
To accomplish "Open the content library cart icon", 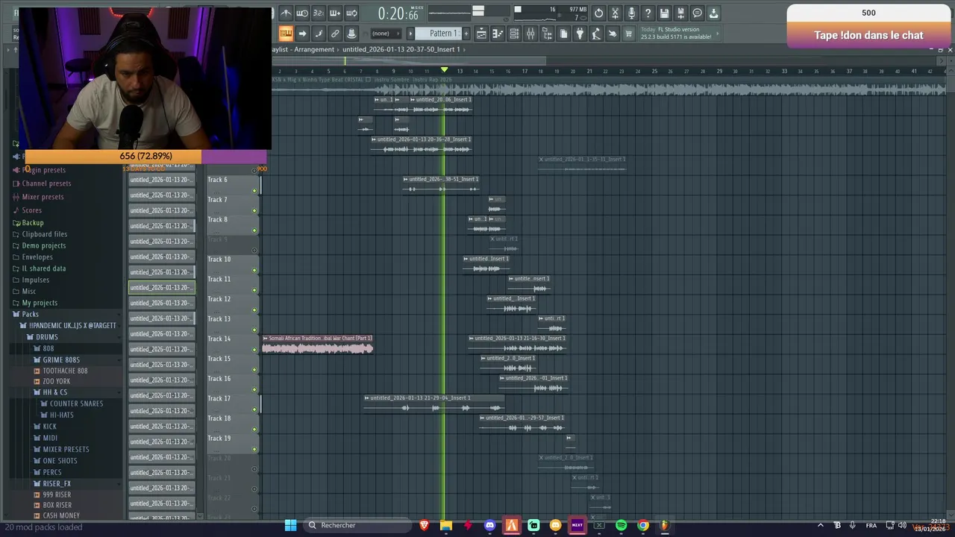I will coord(629,34).
